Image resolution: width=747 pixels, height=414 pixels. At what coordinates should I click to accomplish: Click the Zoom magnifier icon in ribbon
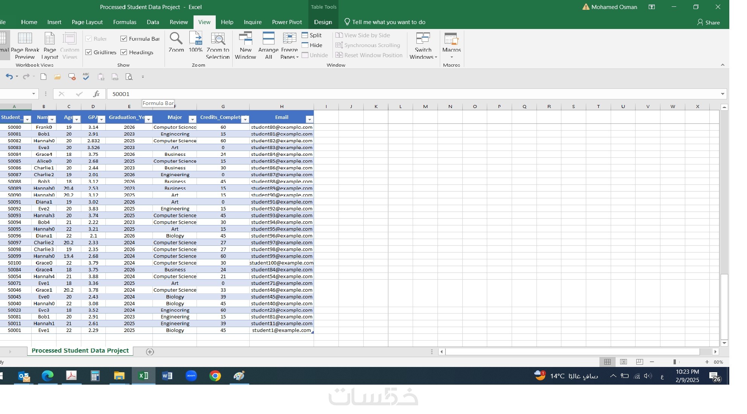click(176, 39)
